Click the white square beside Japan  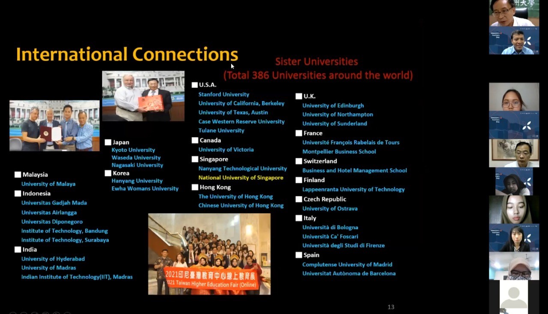(108, 142)
